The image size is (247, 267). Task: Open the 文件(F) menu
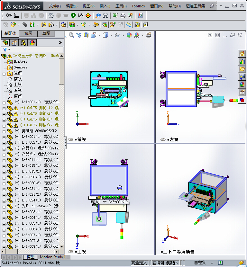[x=55, y=6]
